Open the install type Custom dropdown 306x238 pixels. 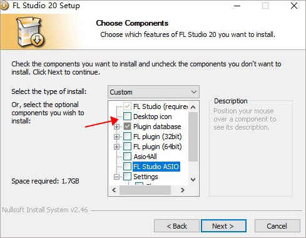coord(154,92)
